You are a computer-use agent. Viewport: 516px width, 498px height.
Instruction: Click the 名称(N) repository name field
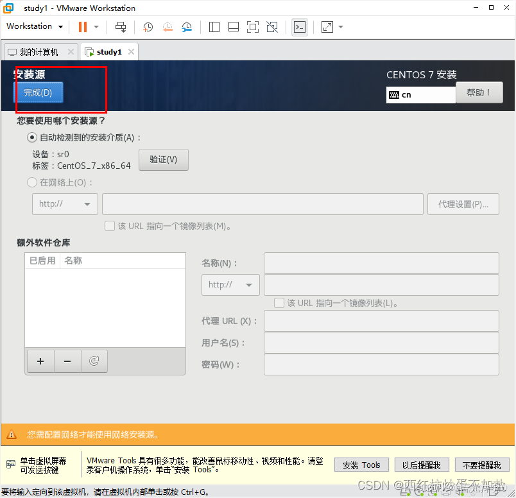pos(381,263)
